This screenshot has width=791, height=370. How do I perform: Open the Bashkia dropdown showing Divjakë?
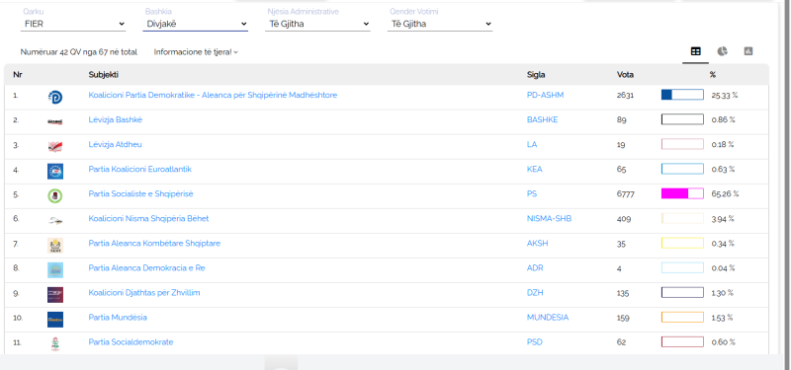tap(195, 24)
